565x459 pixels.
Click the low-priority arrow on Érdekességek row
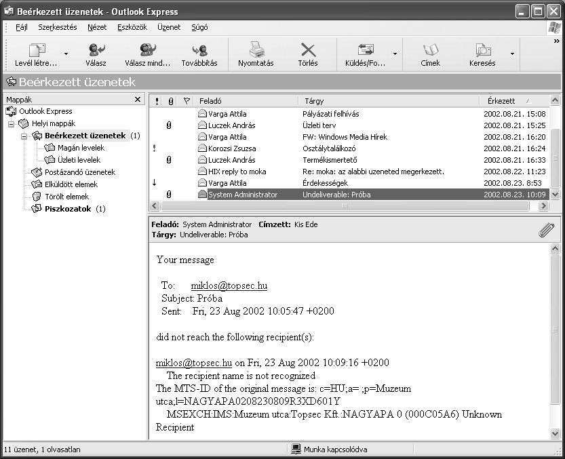pos(154,182)
